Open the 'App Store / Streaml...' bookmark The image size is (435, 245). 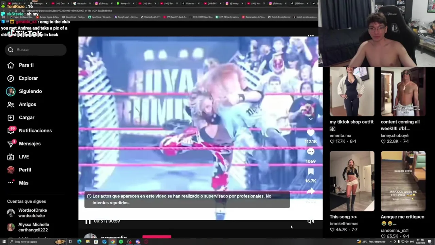(x=100, y=17)
